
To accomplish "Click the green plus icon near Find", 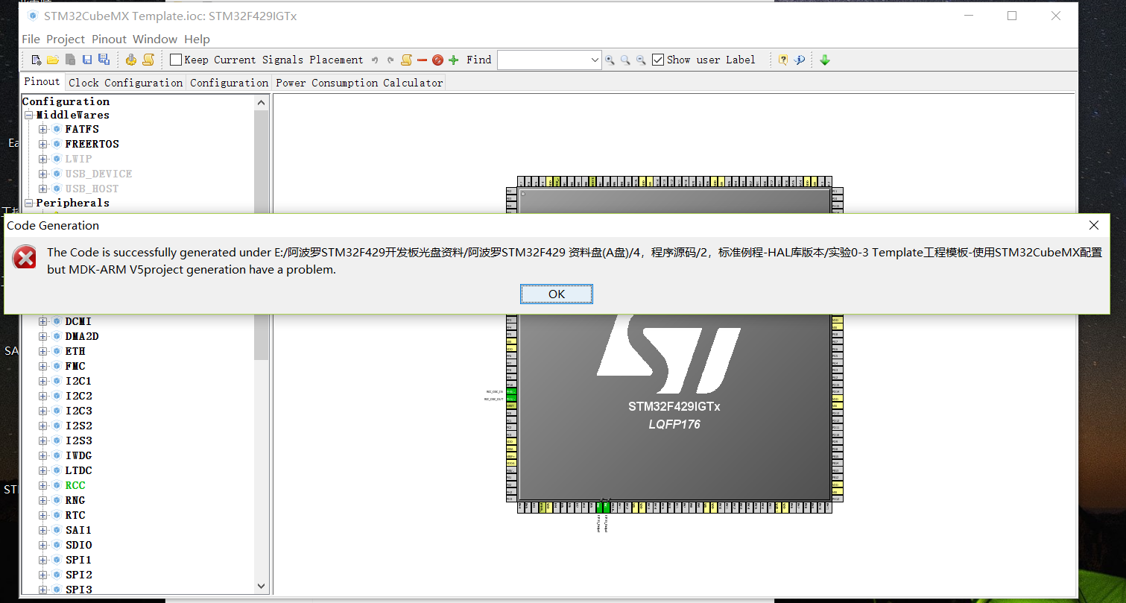I will coord(453,60).
